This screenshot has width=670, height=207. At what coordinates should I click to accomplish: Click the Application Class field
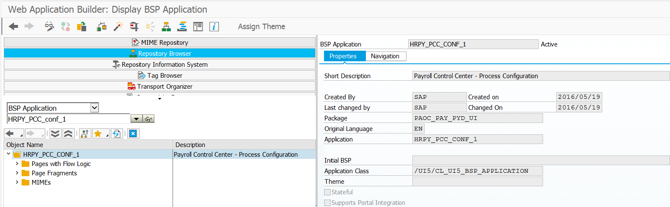coord(478,171)
